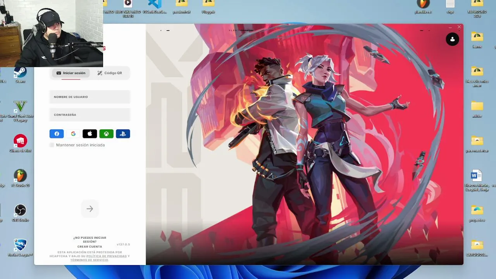Click the Contraseña password field
The width and height of the screenshot is (496, 279).
click(90, 115)
